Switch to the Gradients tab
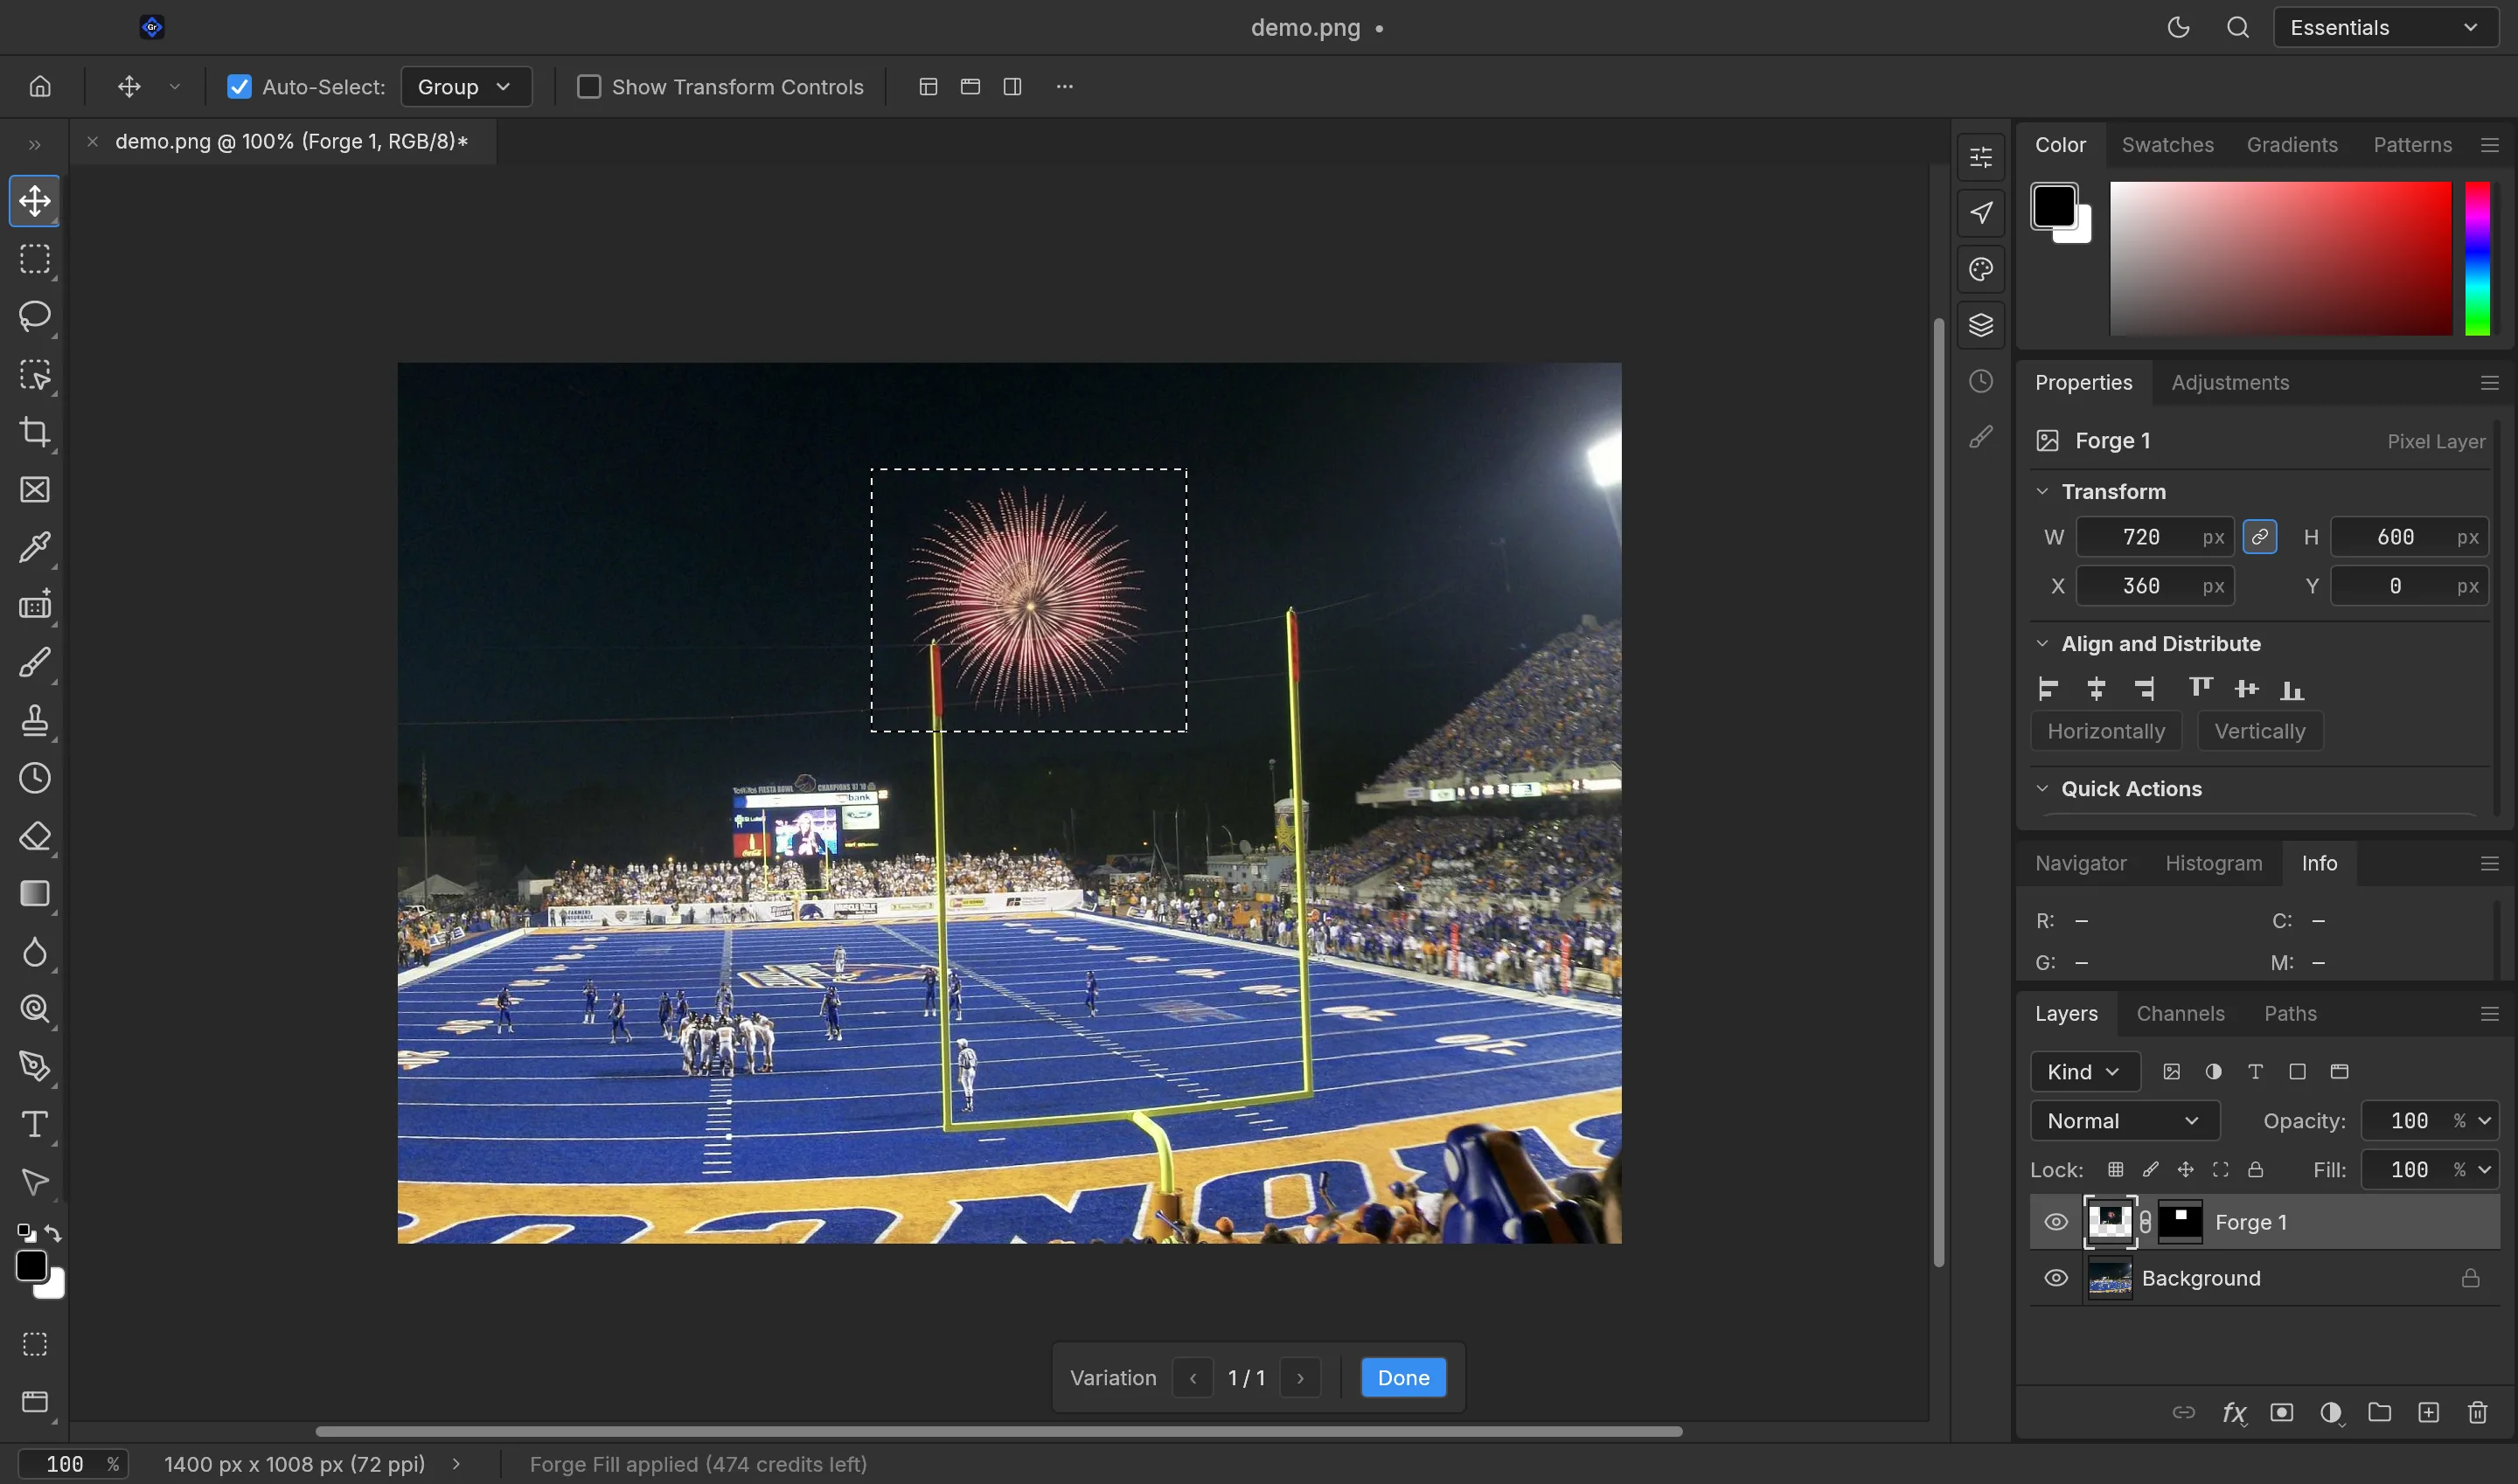Image resolution: width=2518 pixels, height=1484 pixels. click(2292, 145)
